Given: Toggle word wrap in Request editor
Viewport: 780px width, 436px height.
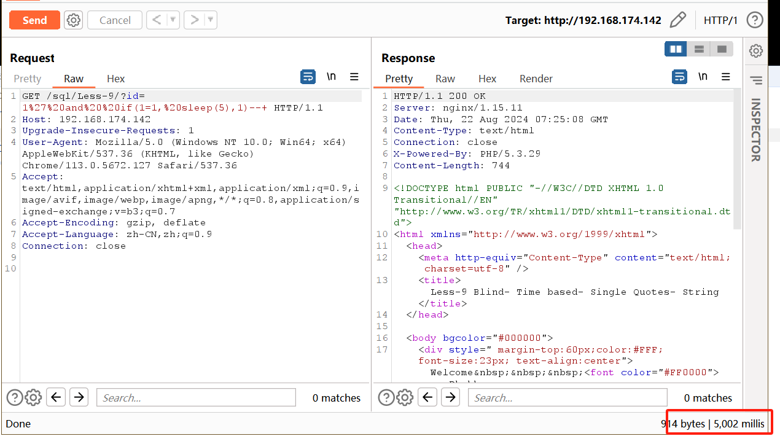Looking at the screenshot, I should tap(308, 77).
